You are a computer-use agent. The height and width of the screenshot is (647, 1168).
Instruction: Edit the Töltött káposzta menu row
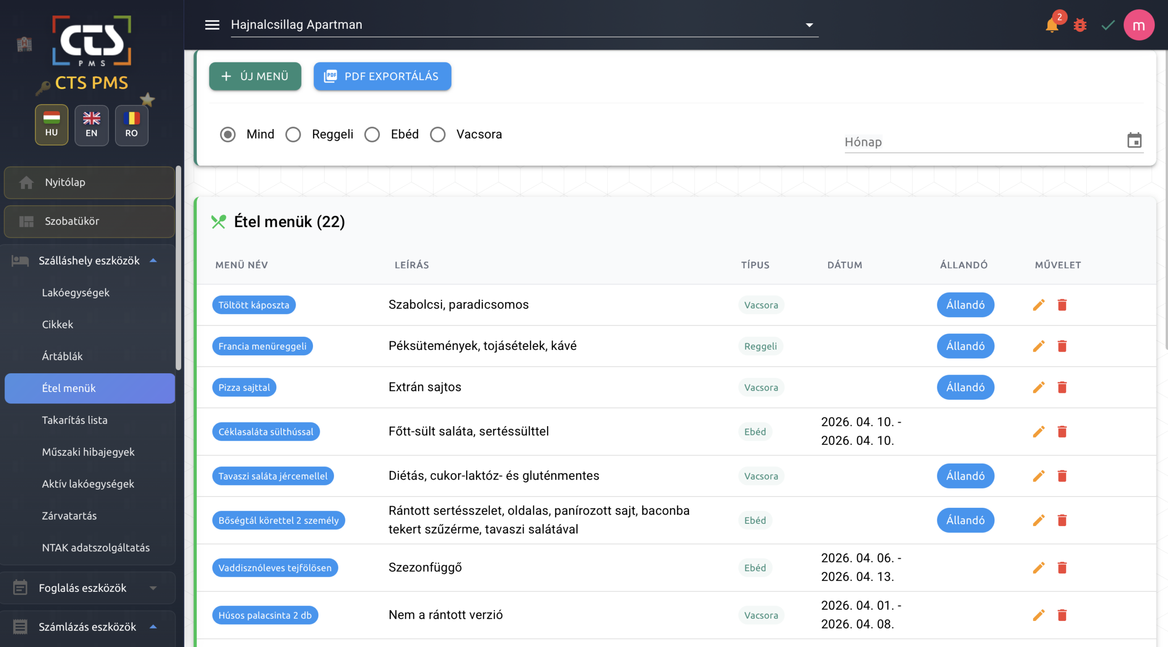click(x=1038, y=305)
